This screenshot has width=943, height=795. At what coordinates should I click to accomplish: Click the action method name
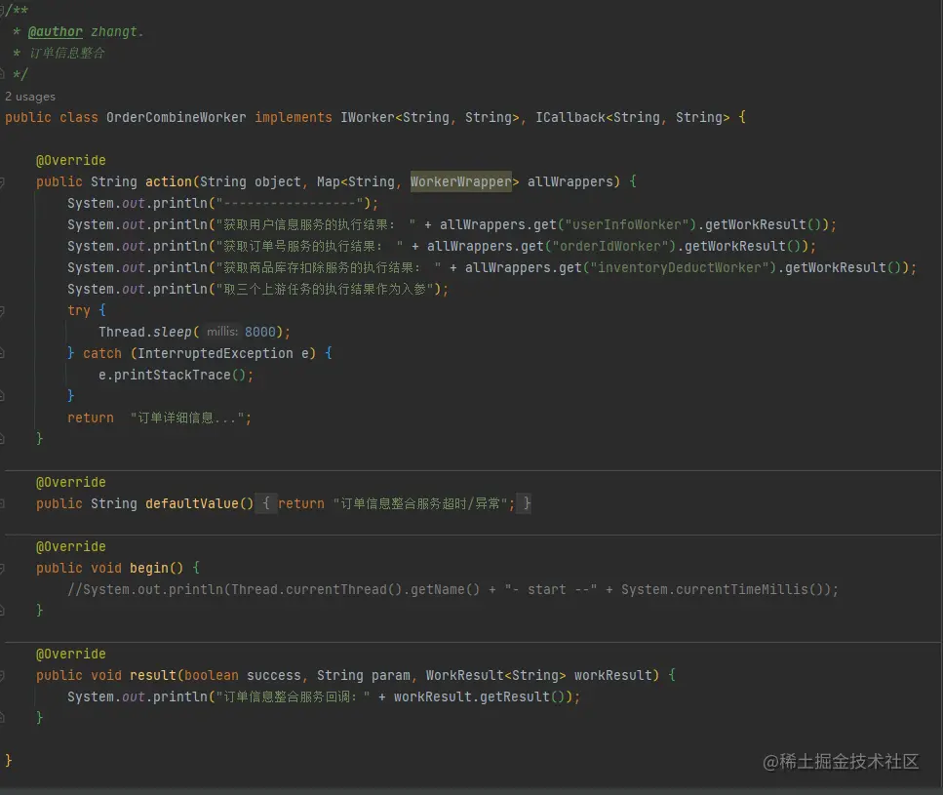169,181
